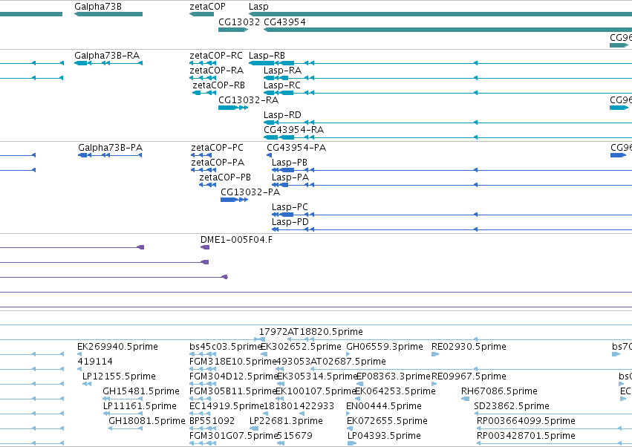Select EST FGM318E10.5prime
632x447 pixels.
(233, 362)
